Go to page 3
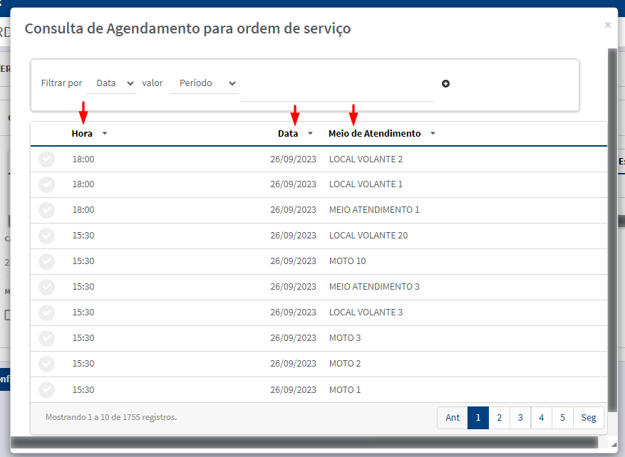Screen dimensions: 625x457 (520, 418)
